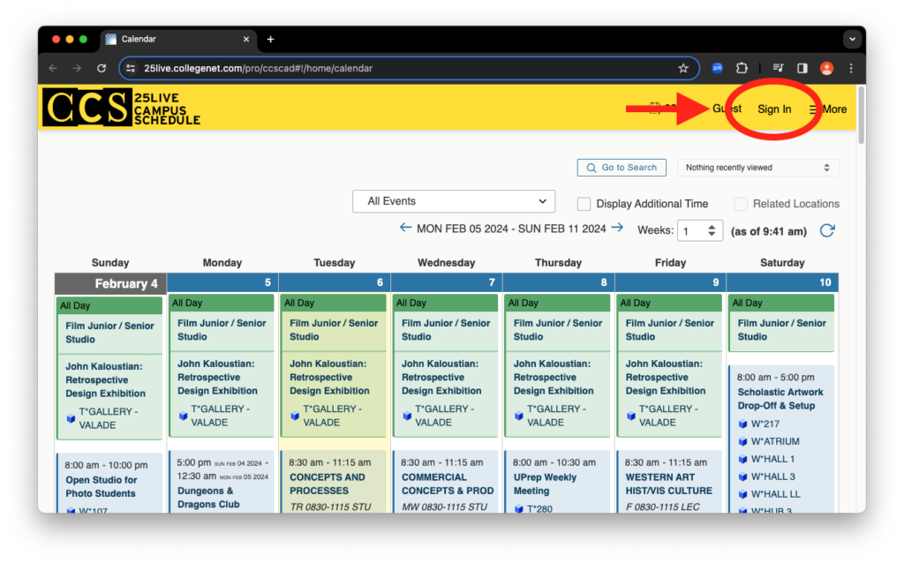Open WESTERN ART HIST/VIS CULTURE event
Image resolution: width=904 pixels, height=563 pixels.
[x=669, y=484]
